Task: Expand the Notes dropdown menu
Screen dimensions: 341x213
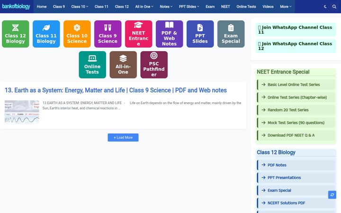Action: [166, 7]
